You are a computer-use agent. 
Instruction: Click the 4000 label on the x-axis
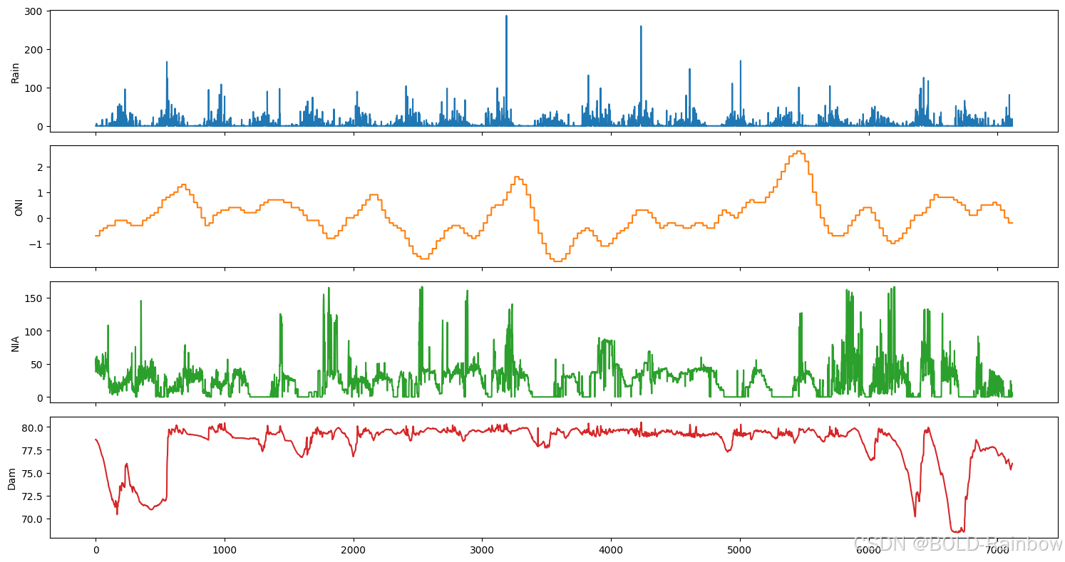point(611,551)
